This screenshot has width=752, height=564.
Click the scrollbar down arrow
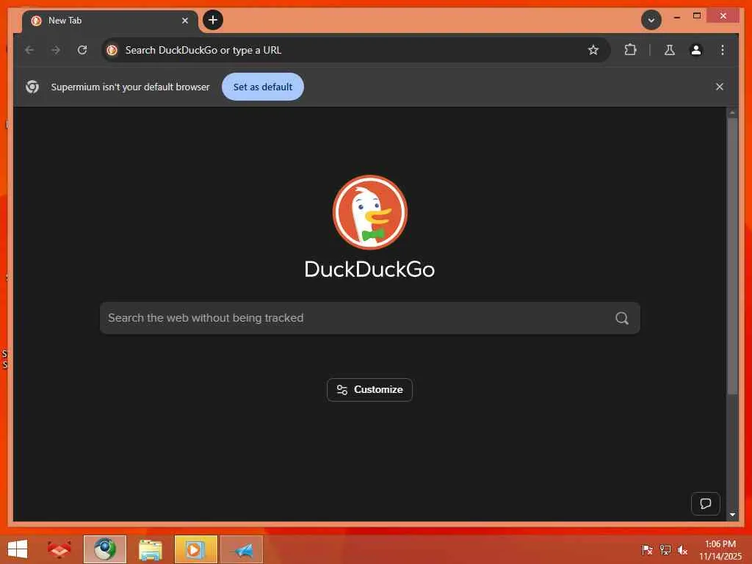[732, 515]
